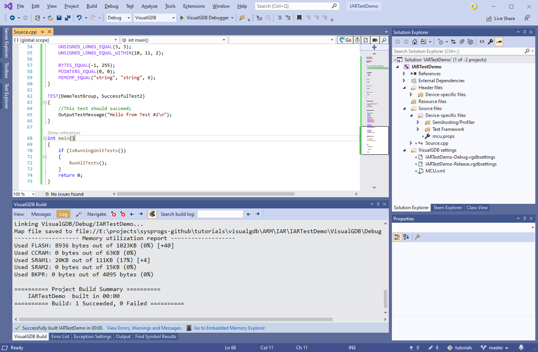Viewport: 538px width, 352px height.
Task: Toggle auto hide pin on Solution Explorer
Action: click(x=524, y=32)
